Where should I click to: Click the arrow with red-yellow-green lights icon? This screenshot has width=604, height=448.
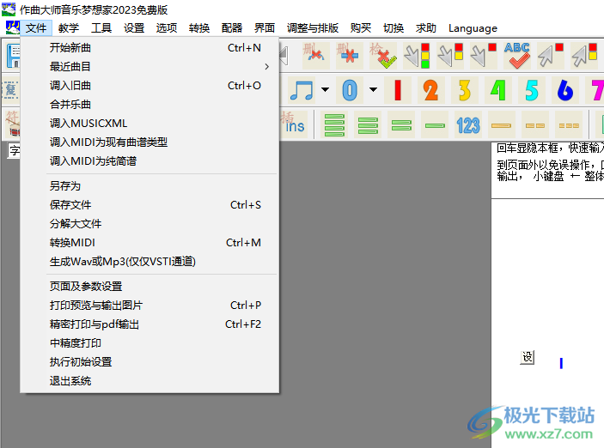417,56
